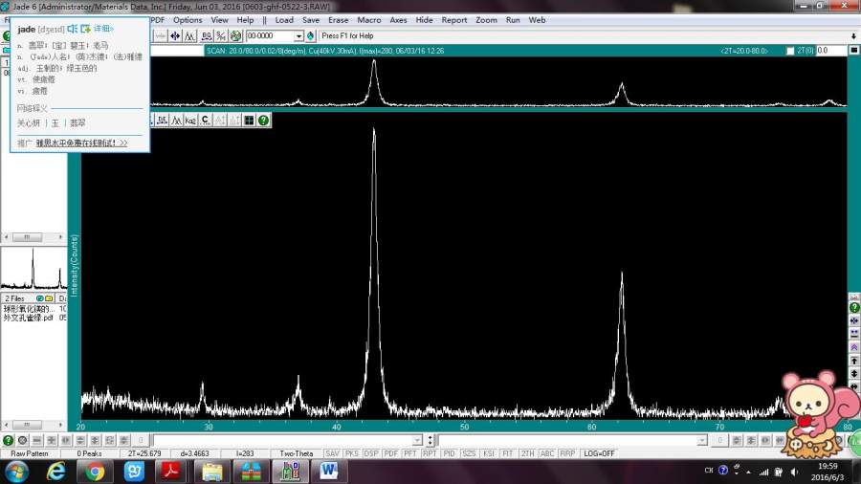Click the speaker pronunciation icon for jade
The width and height of the screenshot is (861, 484).
[x=72, y=29]
